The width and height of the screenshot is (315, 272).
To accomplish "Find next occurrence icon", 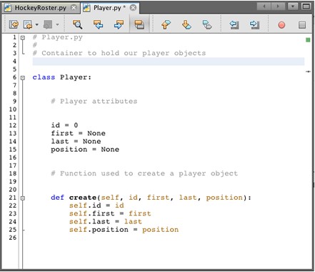I will tap(119, 24).
